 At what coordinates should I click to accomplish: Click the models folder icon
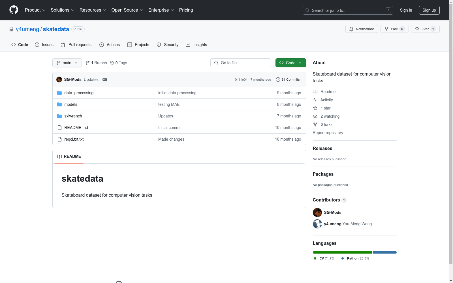(x=59, y=104)
